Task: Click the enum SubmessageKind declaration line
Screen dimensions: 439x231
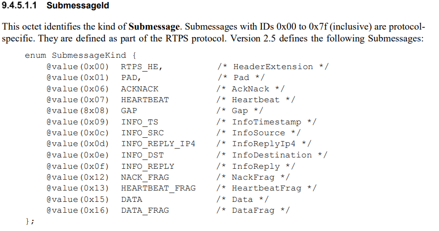Action: click(x=78, y=55)
